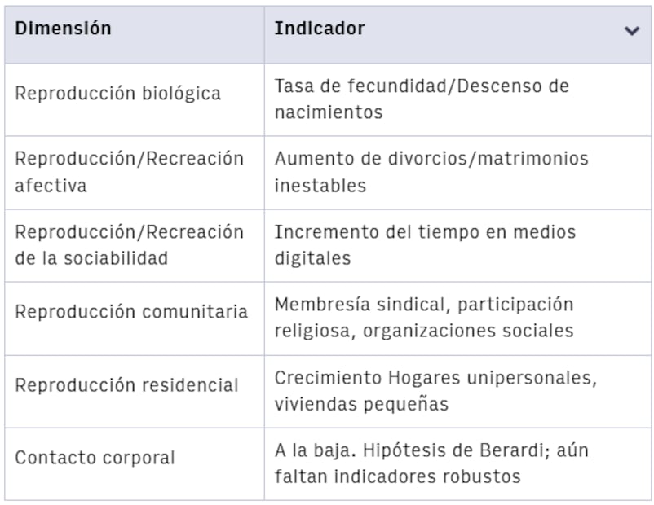Screen dimensions: 654x505
Task: Click the Membresía sindical indicator cell
Action: [457, 318]
